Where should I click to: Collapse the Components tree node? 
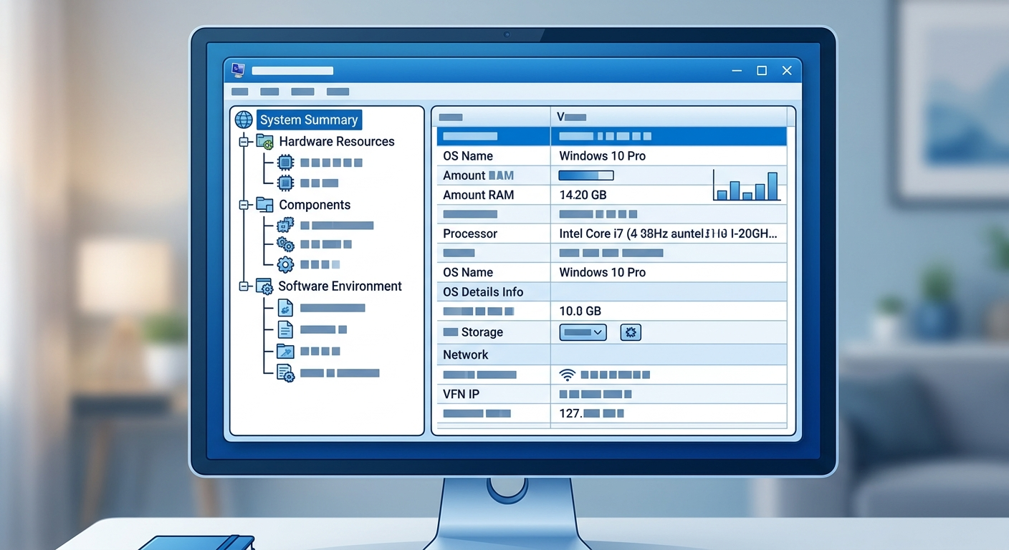pyautogui.click(x=244, y=205)
